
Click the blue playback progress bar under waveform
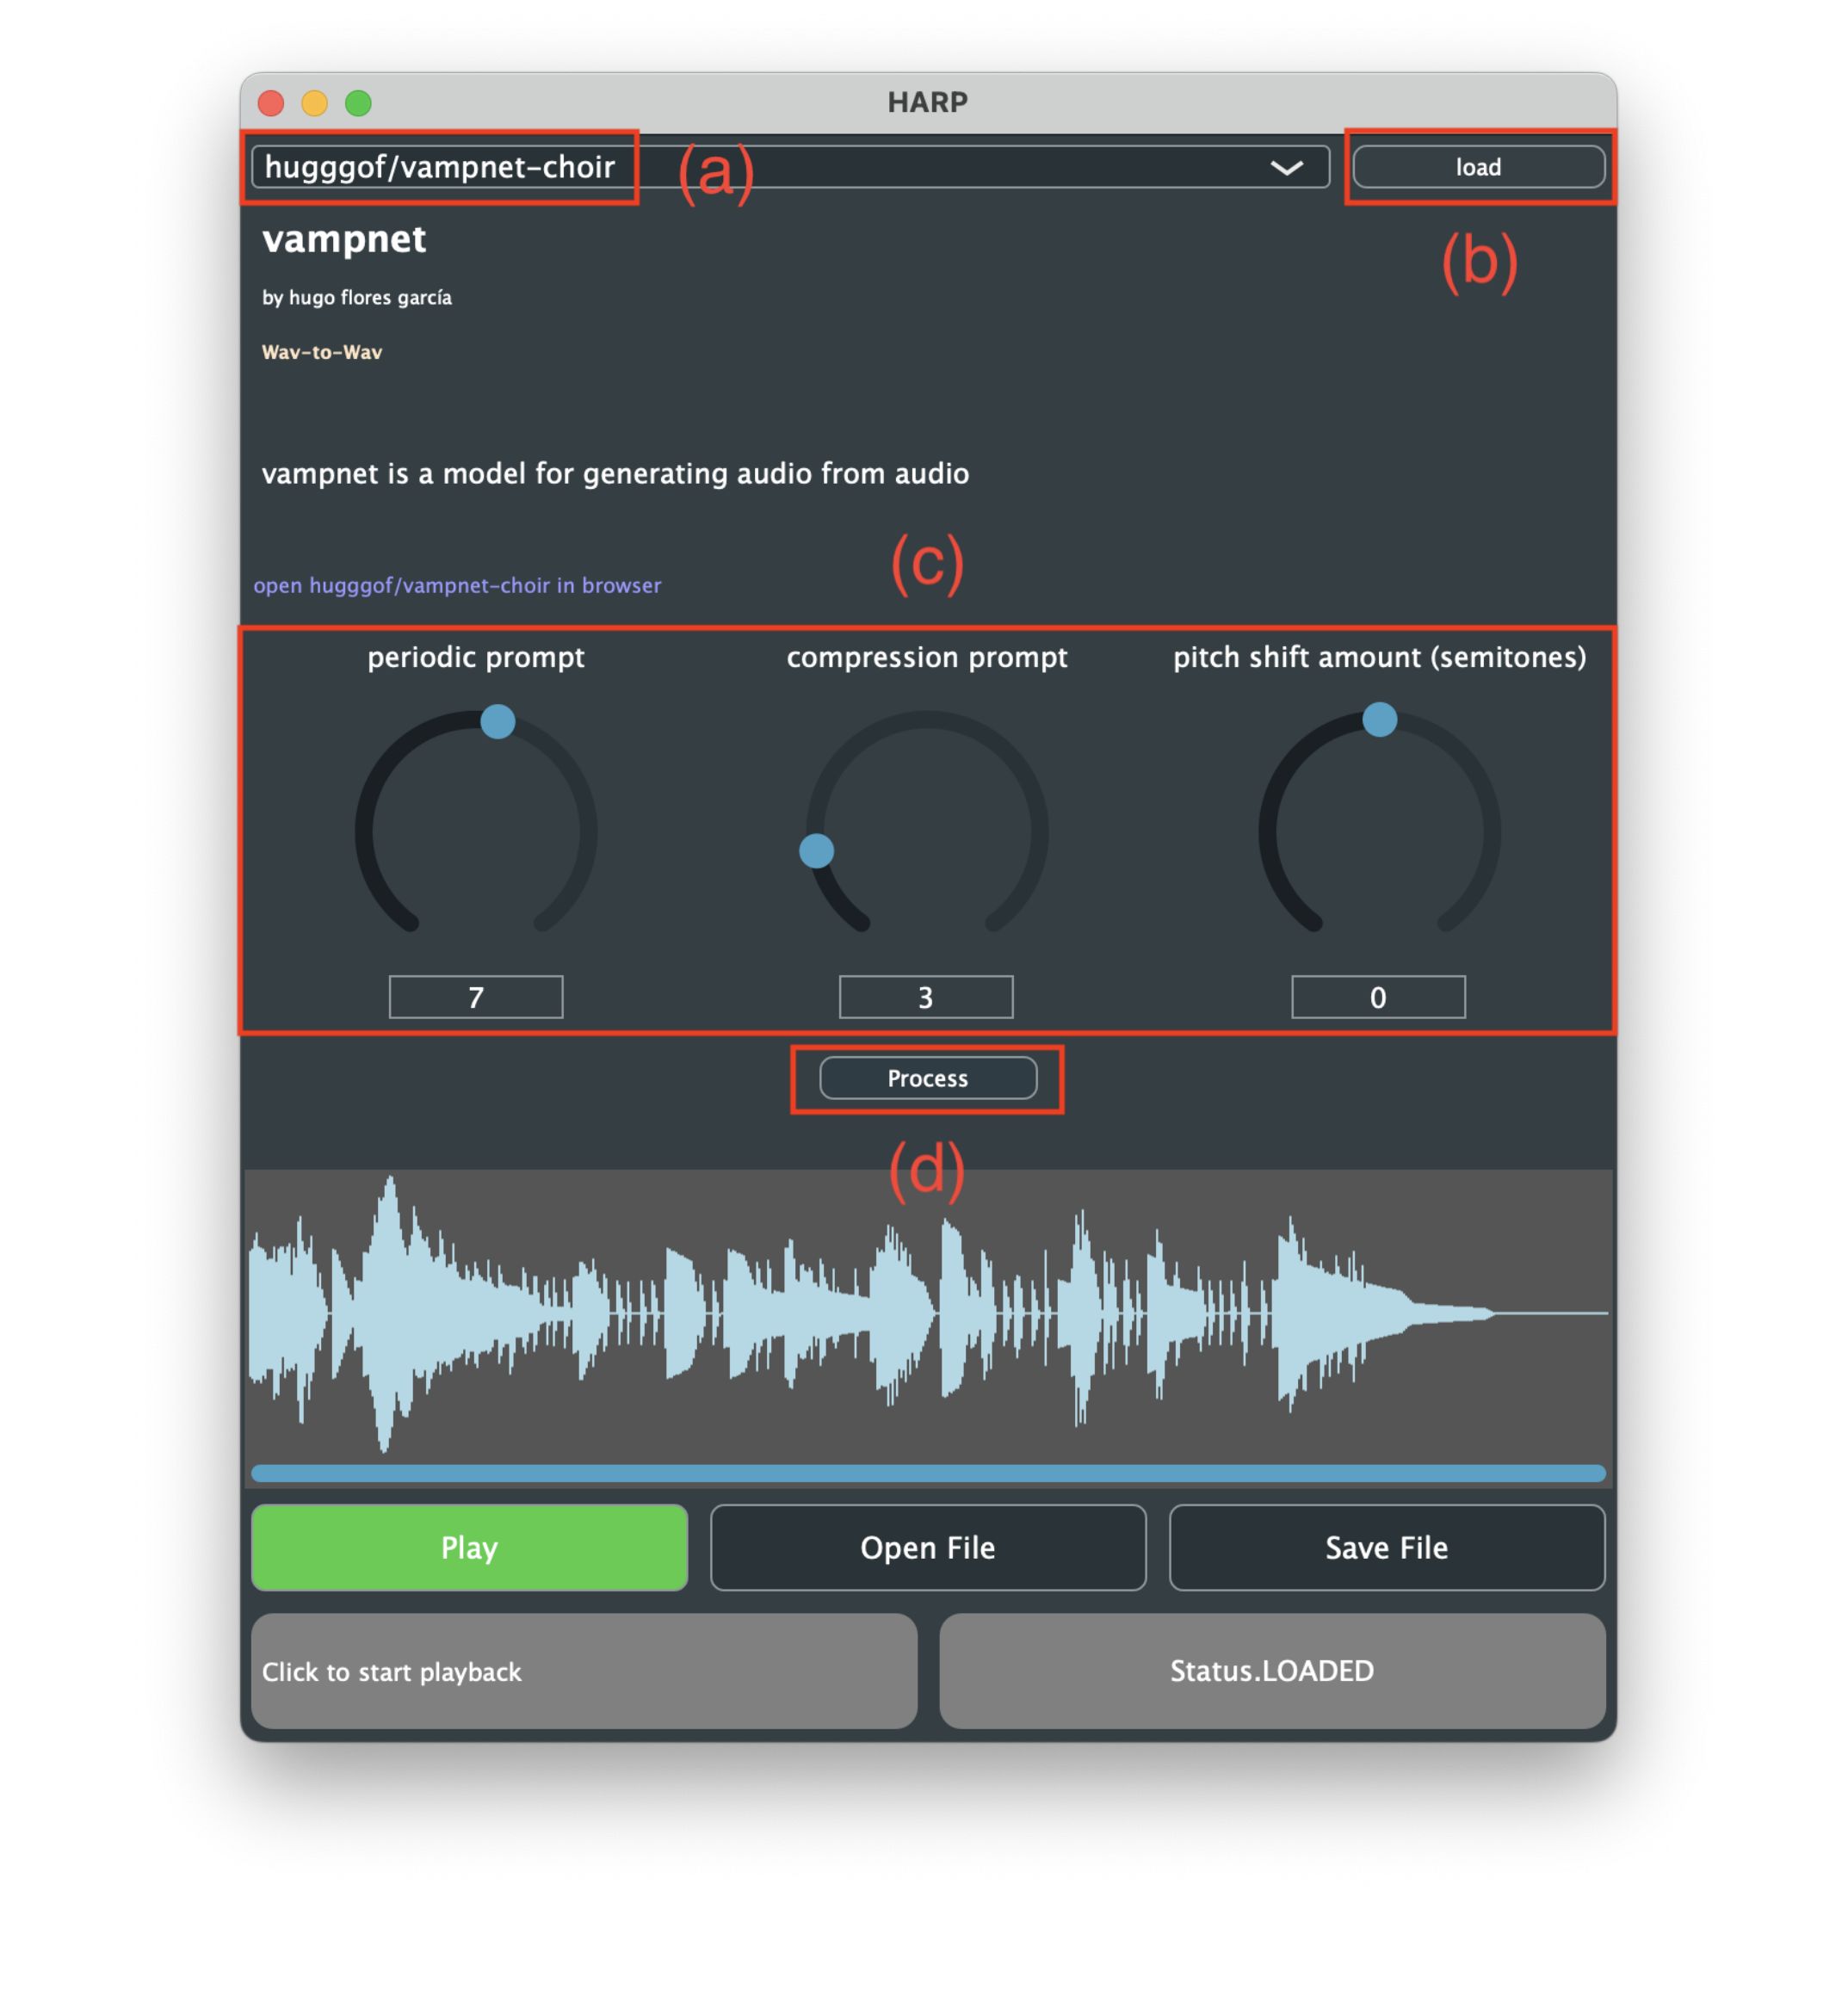(928, 1473)
